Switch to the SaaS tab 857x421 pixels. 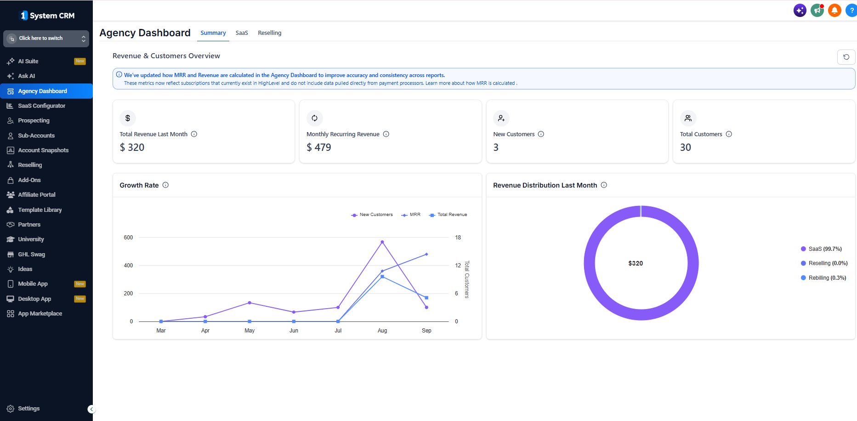coord(242,33)
